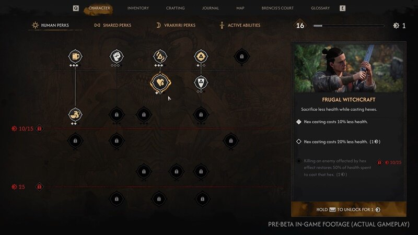The height and width of the screenshot is (235, 418).
Task: Open the Shared Perks section
Action: tap(112, 25)
